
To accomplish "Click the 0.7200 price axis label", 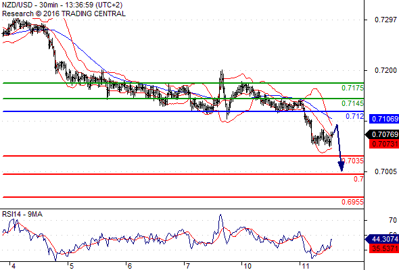I will pos(385,70).
